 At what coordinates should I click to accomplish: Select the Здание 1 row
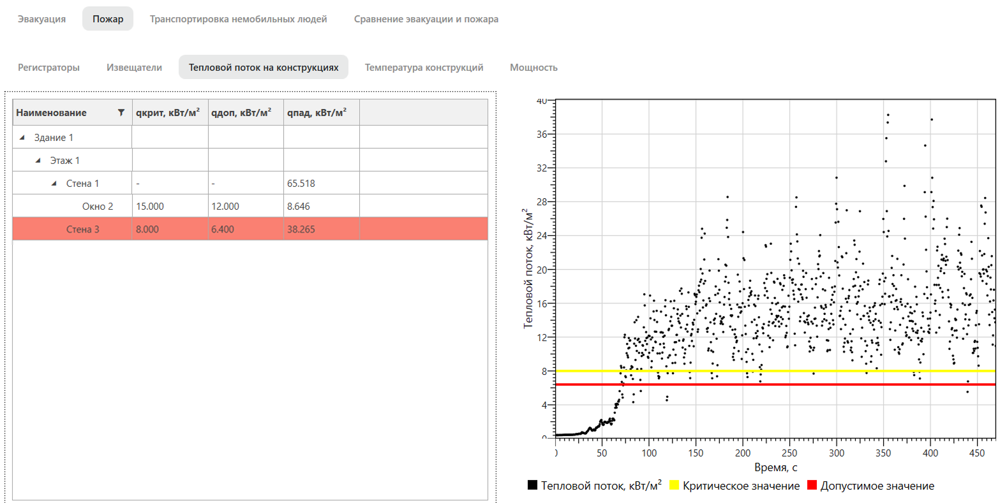[x=250, y=137]
